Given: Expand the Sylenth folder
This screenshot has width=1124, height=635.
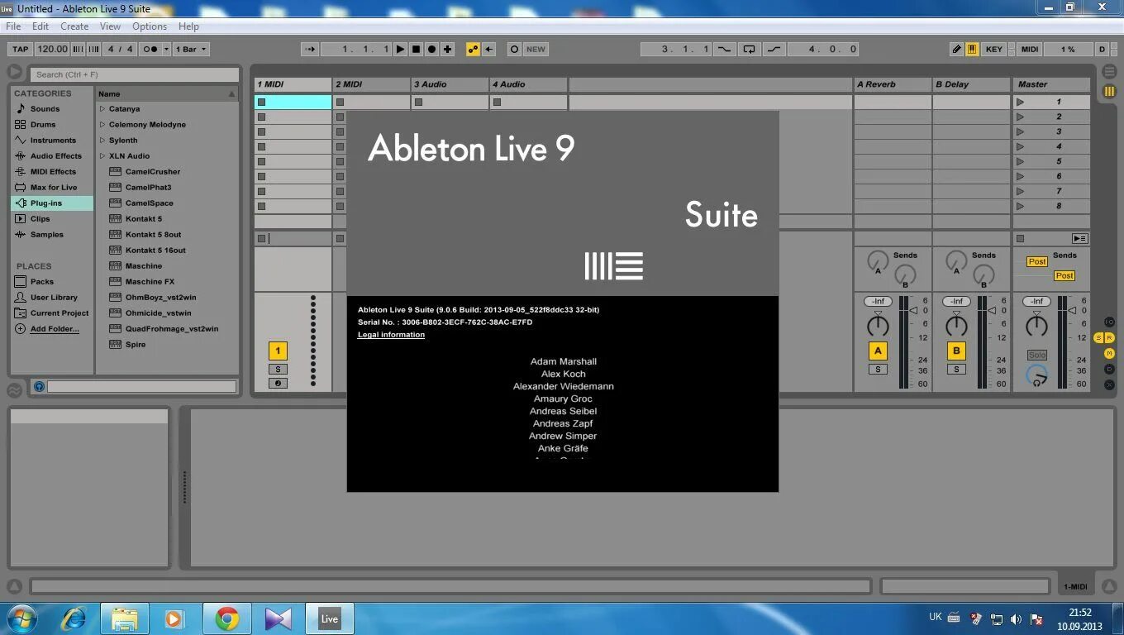Looking at the screenshot, I should pos(102,140).
